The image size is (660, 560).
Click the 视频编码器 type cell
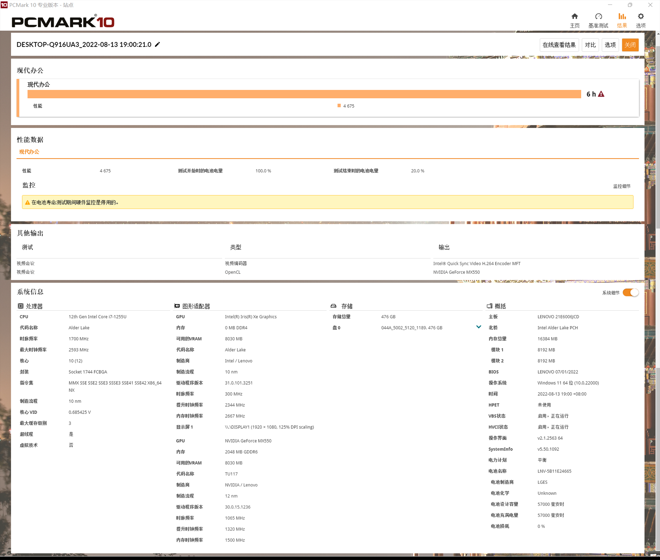(236, 263)
